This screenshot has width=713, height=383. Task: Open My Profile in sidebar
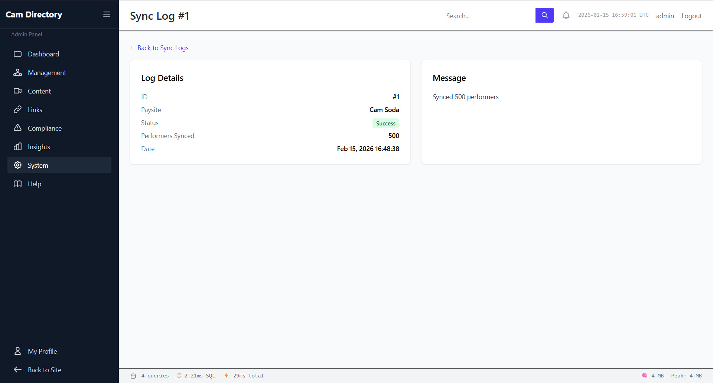42,351
